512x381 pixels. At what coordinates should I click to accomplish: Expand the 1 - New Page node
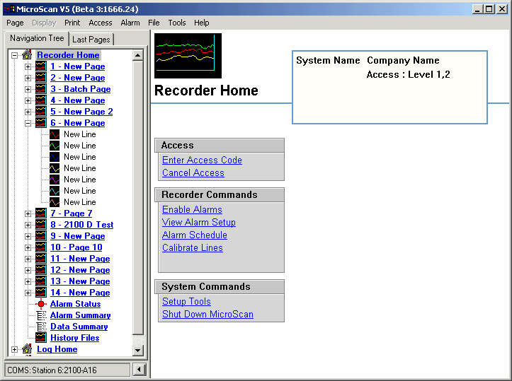tap(28, 67)
